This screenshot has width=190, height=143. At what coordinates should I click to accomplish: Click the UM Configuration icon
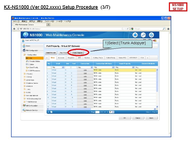point(24,106)
